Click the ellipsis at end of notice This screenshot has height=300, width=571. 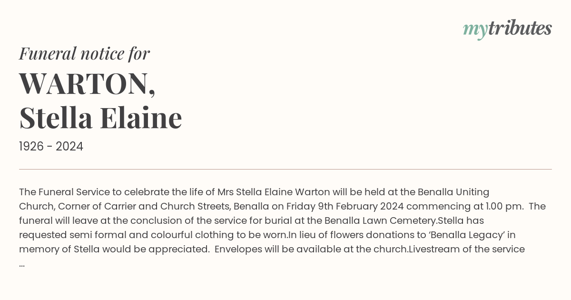tap(22, 264)
